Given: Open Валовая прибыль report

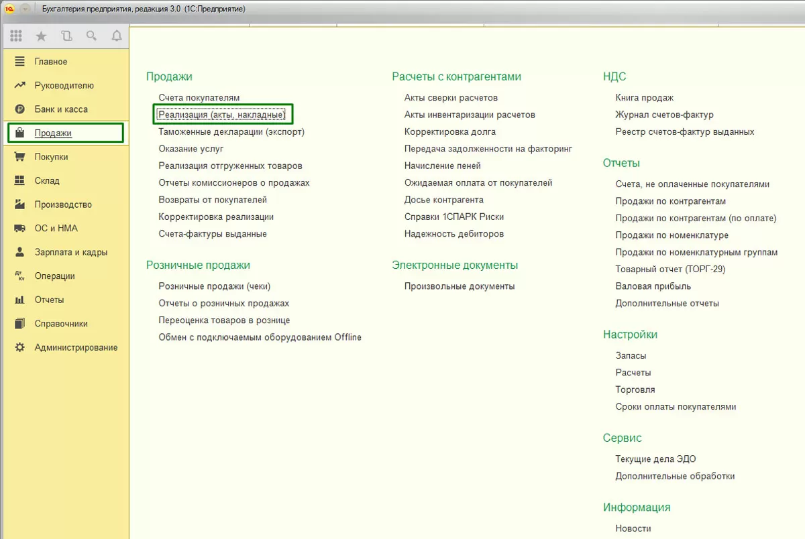Looking at the screenshot, I should [x=653, y=286].
